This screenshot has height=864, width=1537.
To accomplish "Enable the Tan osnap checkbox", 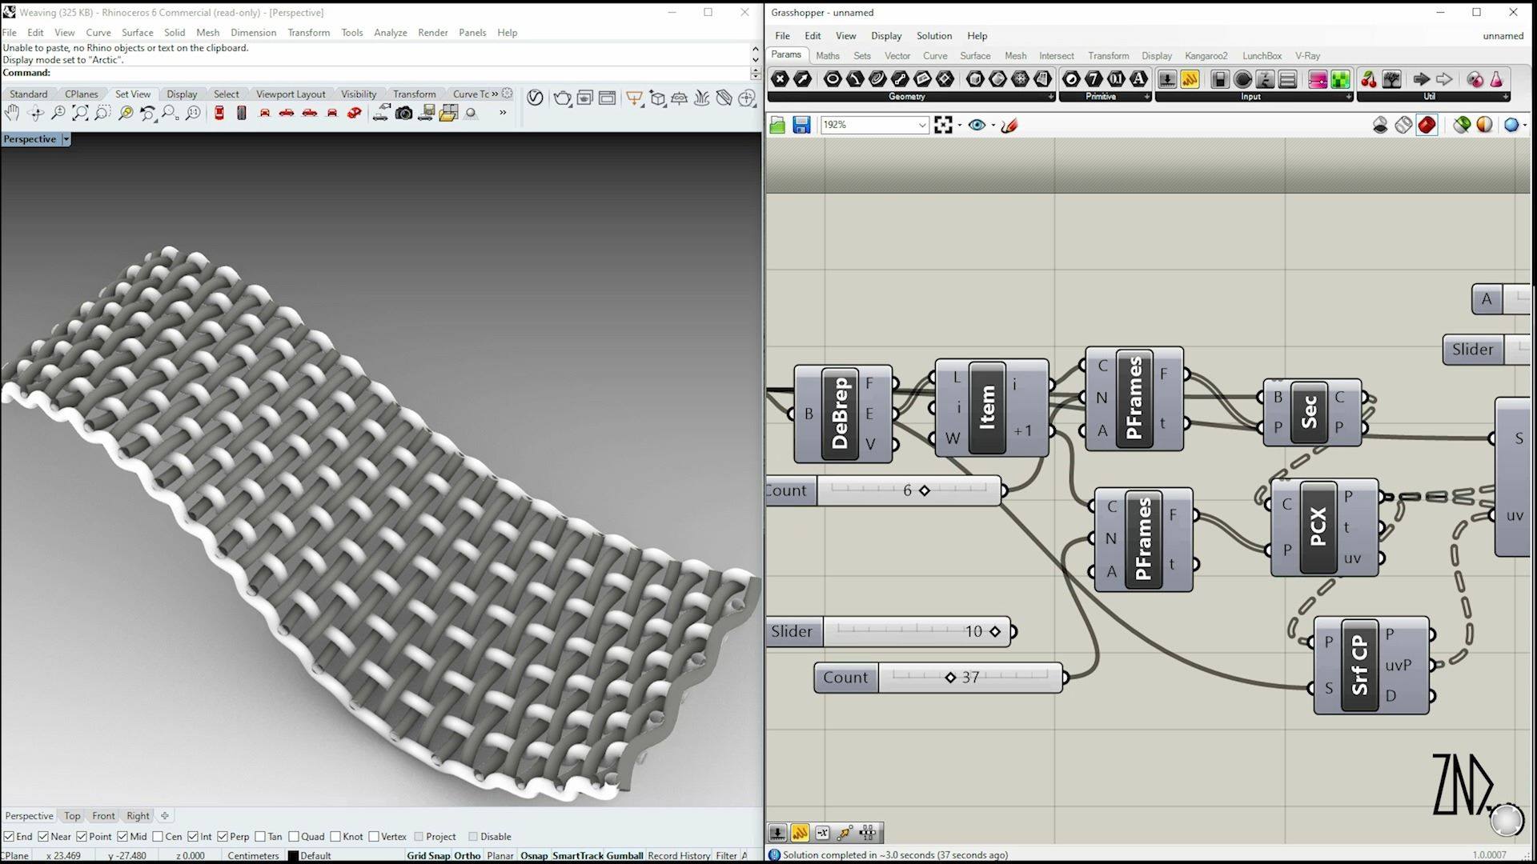I will 260,837.
